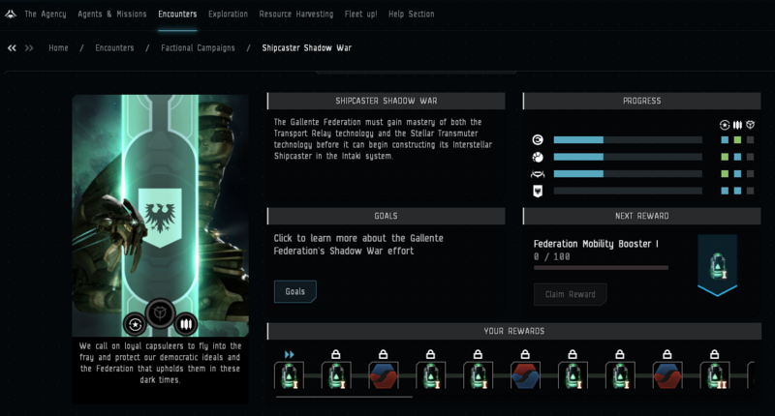
Task: Click the green square in the segmented globe row
Action: coord(725,157)
